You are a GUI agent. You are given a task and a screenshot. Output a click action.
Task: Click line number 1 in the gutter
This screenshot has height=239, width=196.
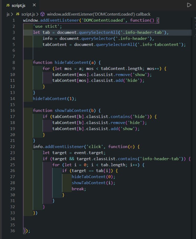pyautogui.click(x=14, y=20)
